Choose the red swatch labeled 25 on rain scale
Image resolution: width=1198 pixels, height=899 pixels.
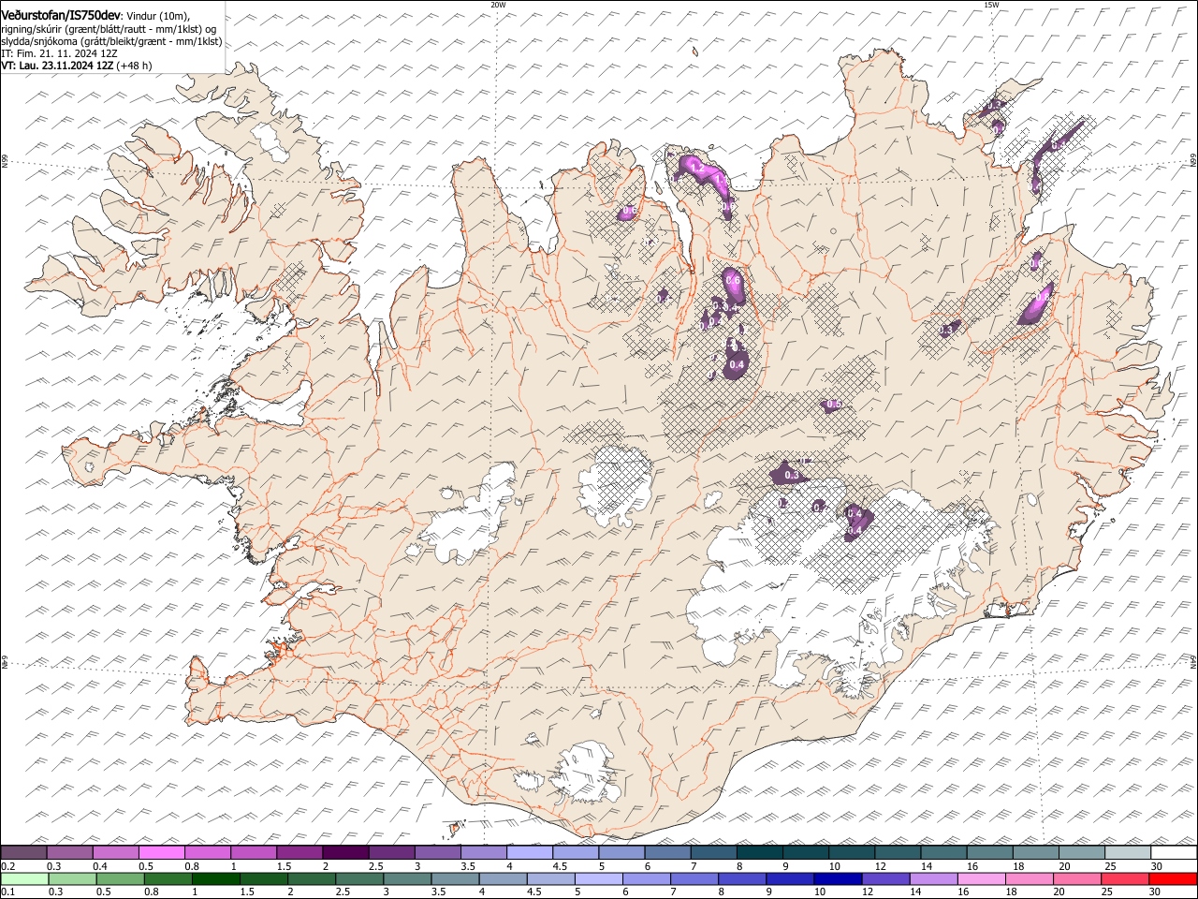click(x=1125, y=879)
